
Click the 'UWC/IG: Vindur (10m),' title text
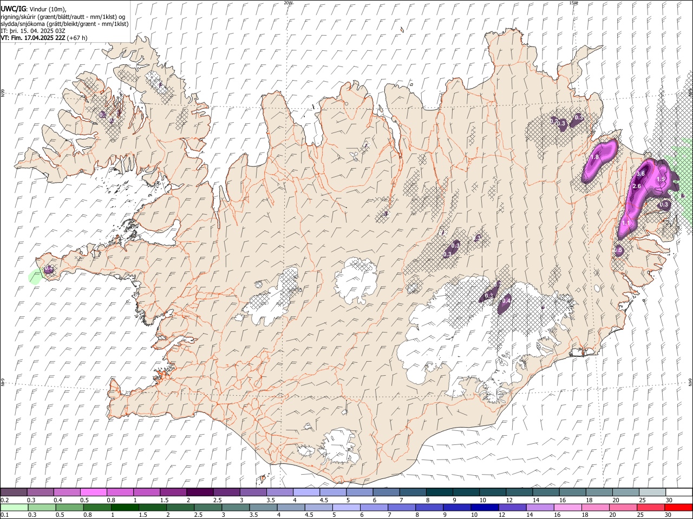[x=34, y=9]
